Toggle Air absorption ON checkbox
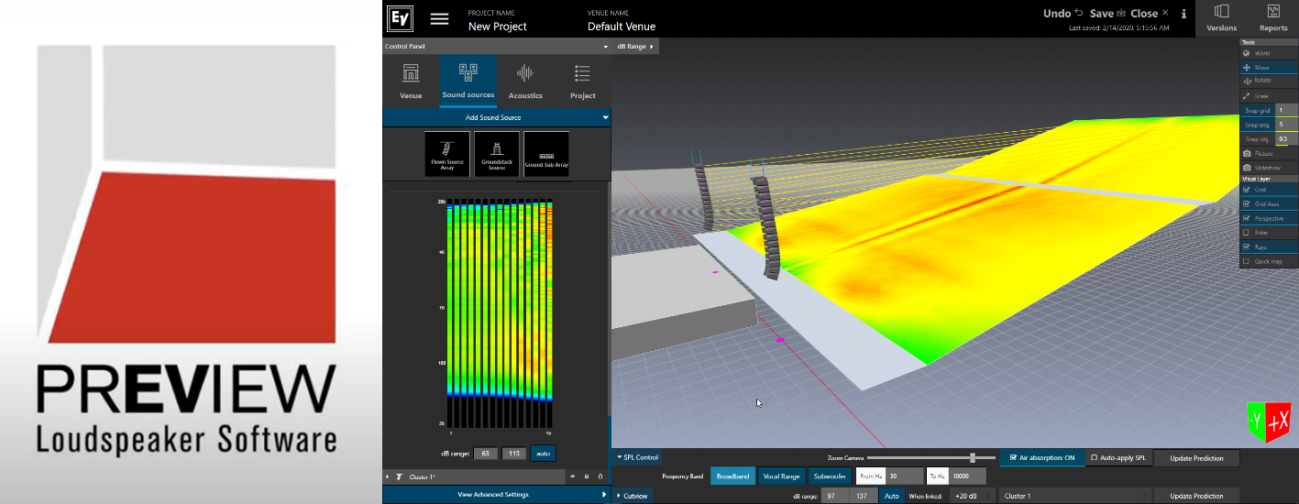 pos(1012,457)
